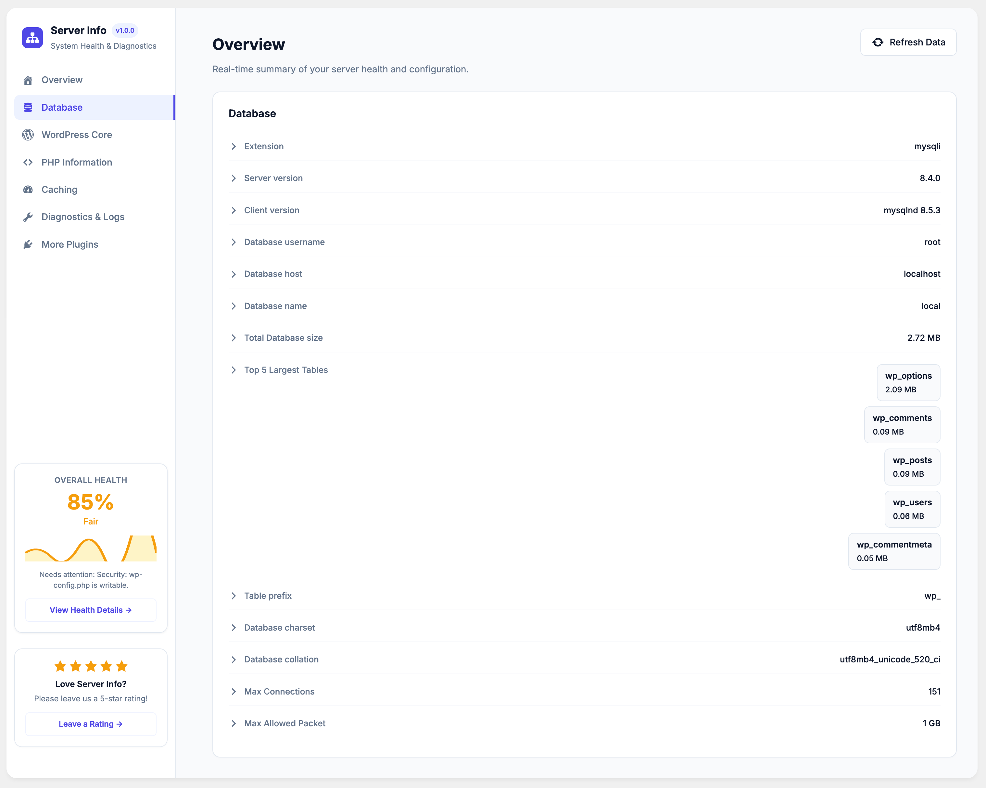Image resolution: width=986 pixels, height=788 pixels.
Task: Click the Leave a Rating link
Action: [91, 724]
